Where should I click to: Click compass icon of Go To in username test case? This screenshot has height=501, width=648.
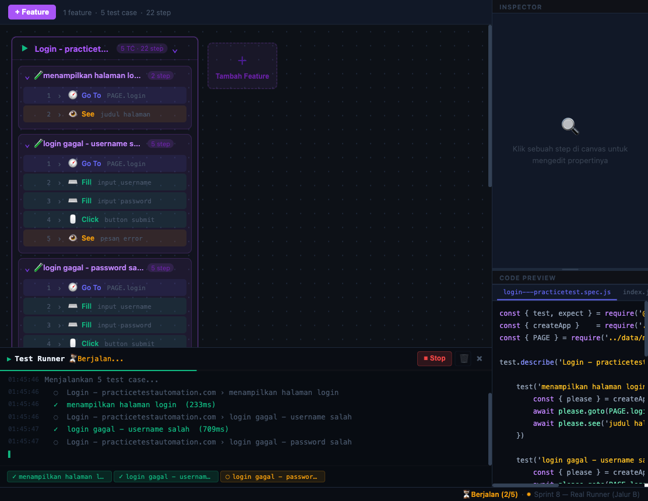point(73,163)
